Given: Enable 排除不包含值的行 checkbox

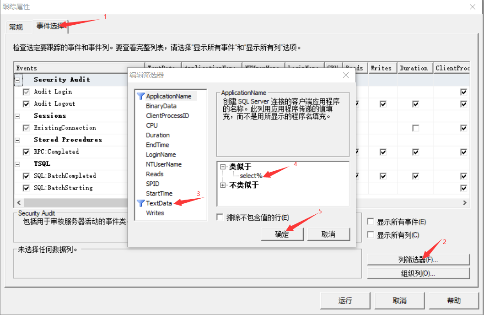Looking at the screenshot, I should coord(220,217).
